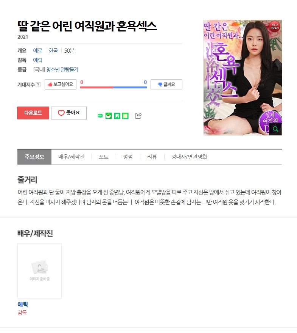The image size is (297, 333).
Task: Click the green bookmark share icon
Action: click(x=117, y=116)
